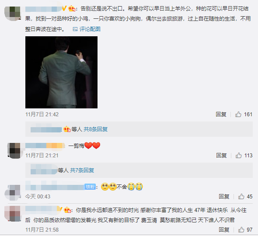Expand the 共7条回复 replies
258x236 pixels.
pos(82,170)
